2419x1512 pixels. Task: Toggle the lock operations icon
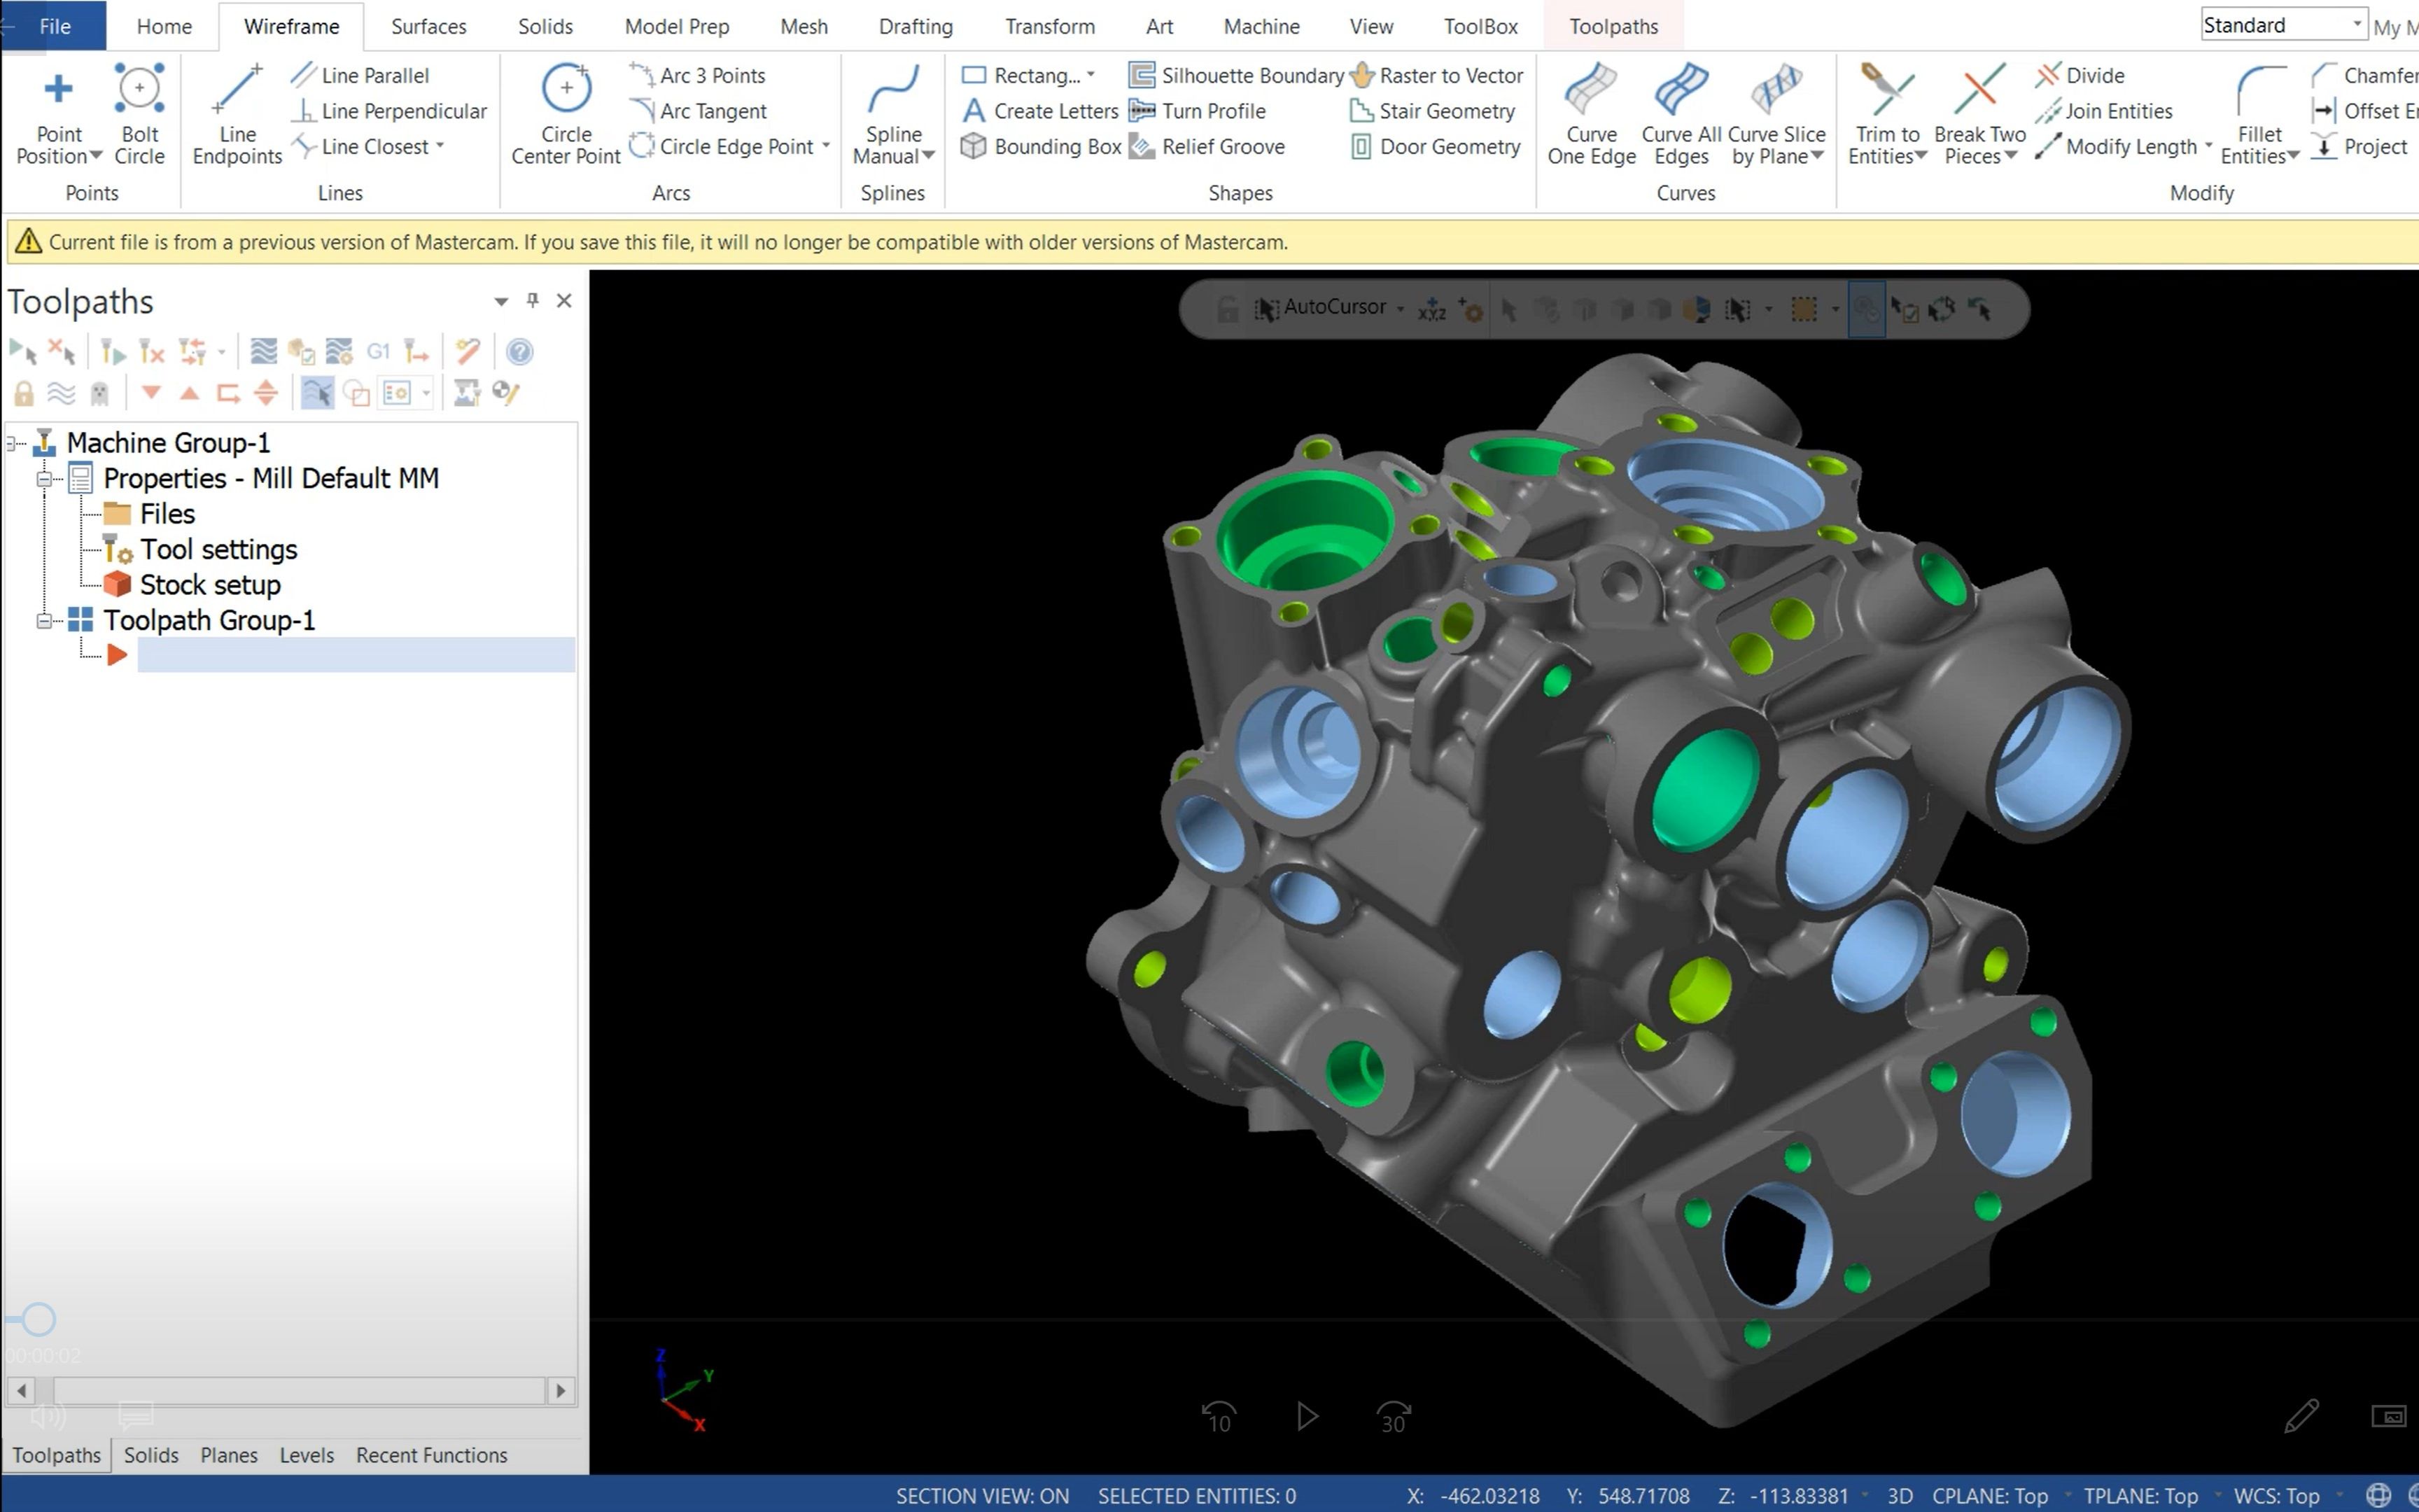coord(24,393)
